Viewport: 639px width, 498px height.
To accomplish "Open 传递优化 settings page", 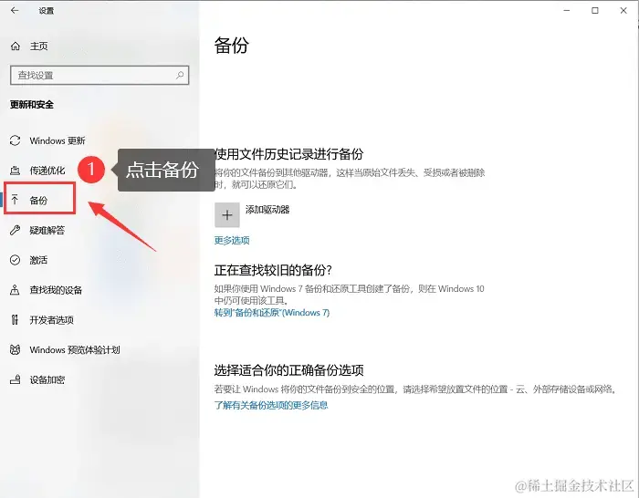I will 47,171.
